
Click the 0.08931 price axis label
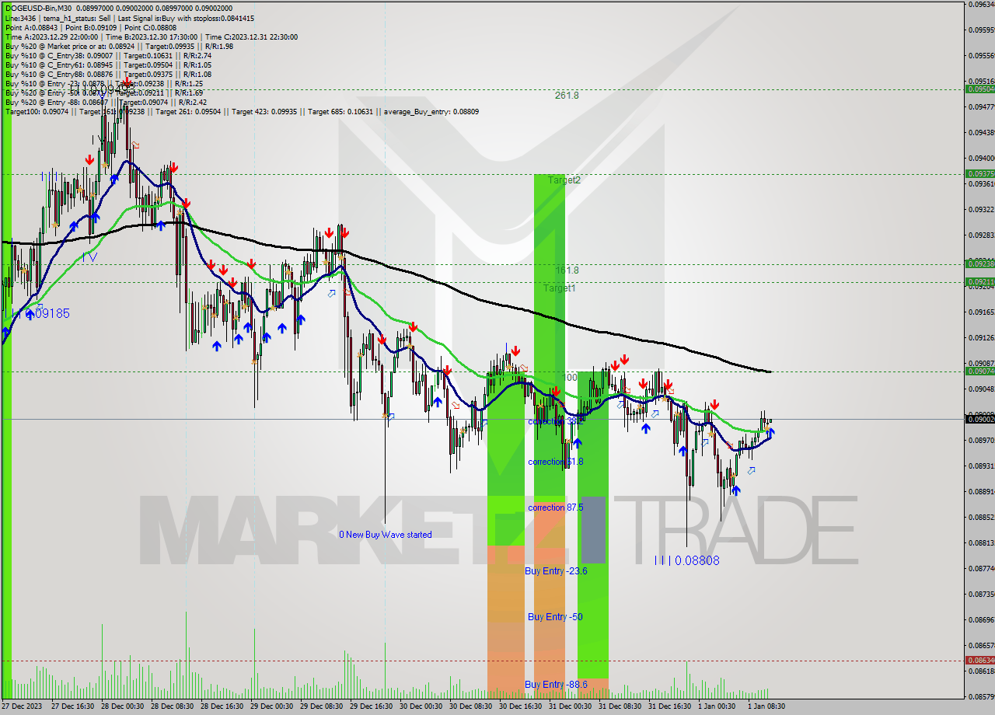tap(981, 466)
